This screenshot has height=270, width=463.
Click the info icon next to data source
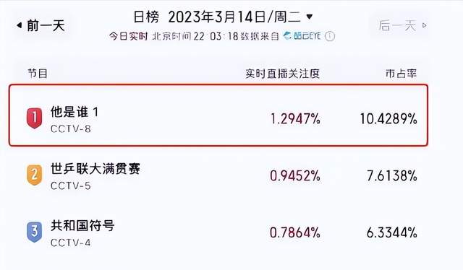pos(330,37)
